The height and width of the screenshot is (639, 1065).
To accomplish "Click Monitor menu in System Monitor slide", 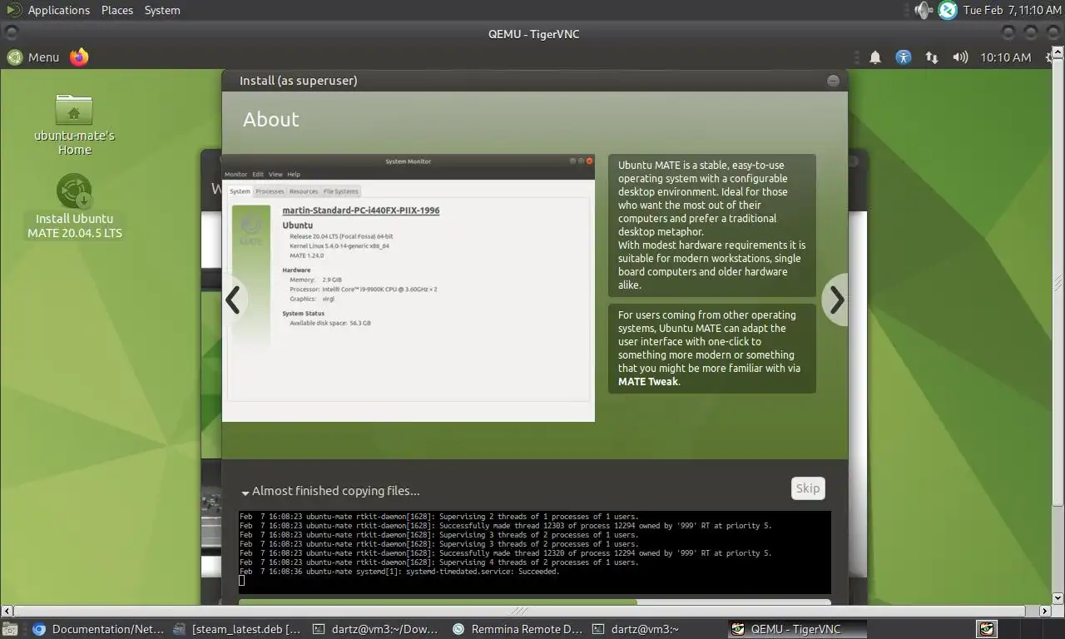I will [235, 174].
